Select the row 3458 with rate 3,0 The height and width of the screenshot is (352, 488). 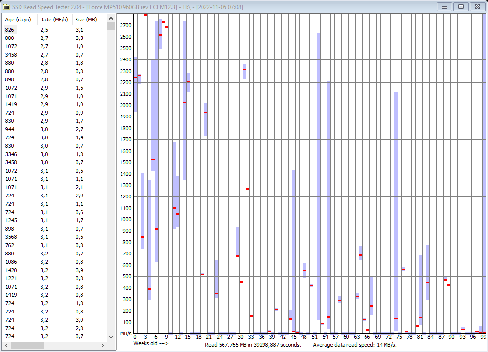[x=55, y=162]
